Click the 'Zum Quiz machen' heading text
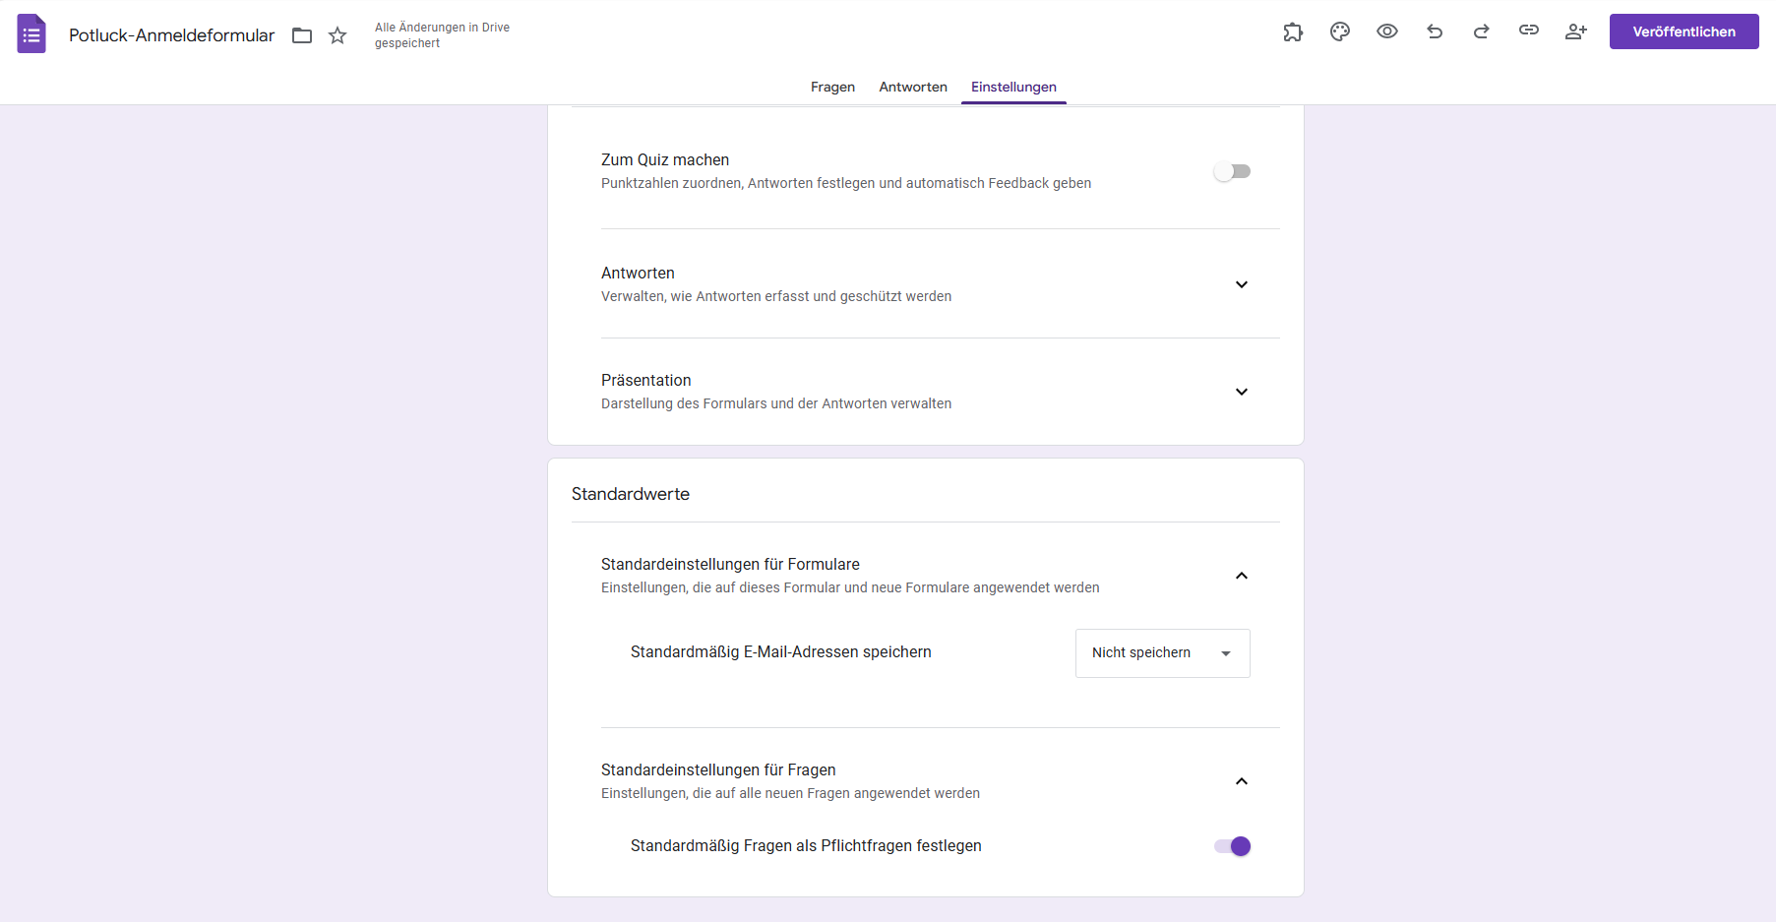The width and height of the screenshot is (1776, 922). tap(665, 159)
